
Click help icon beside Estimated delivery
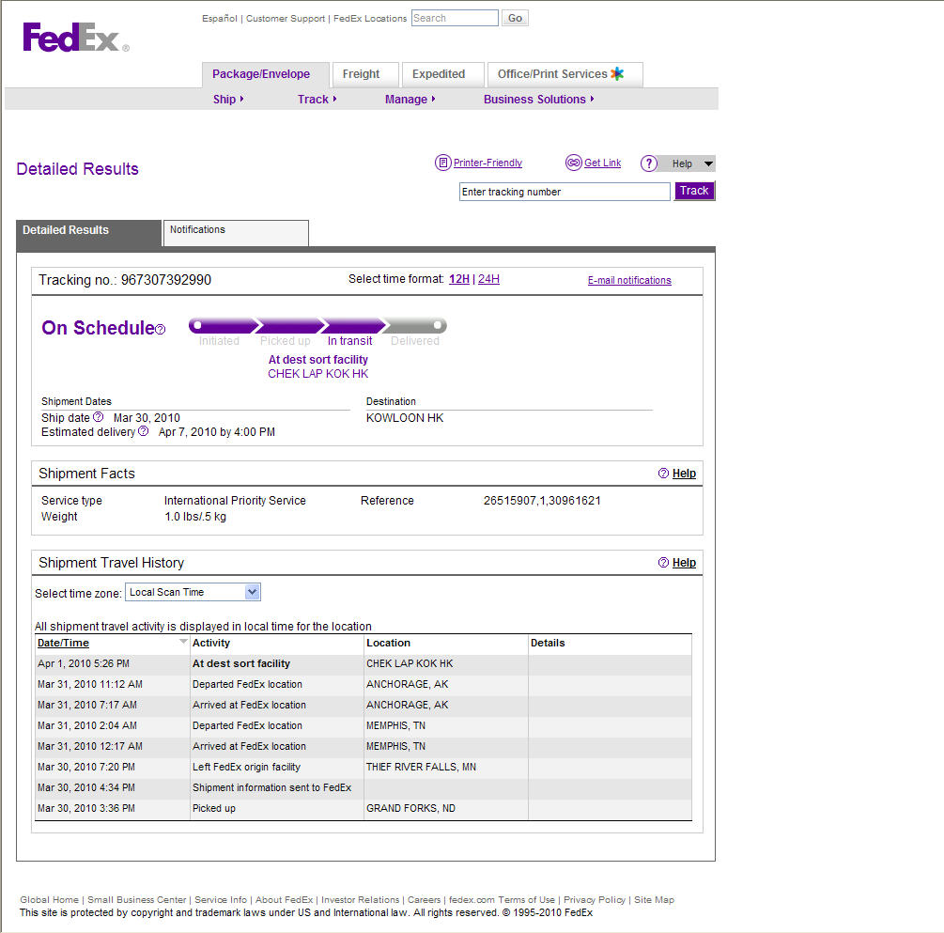click(x=144, y=431)
